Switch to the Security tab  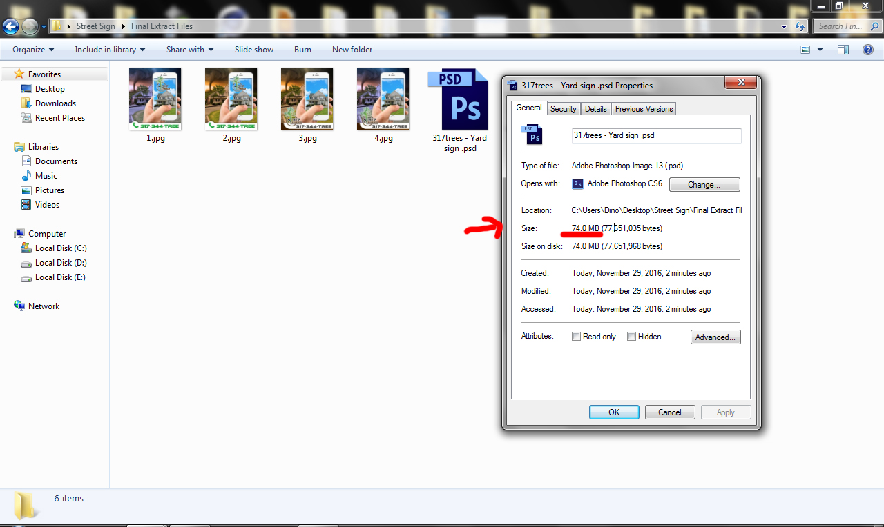click(564, 109)
